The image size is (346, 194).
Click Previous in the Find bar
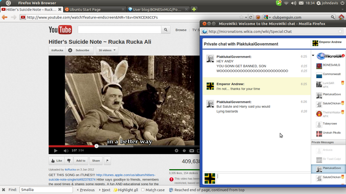pos(86,190)
